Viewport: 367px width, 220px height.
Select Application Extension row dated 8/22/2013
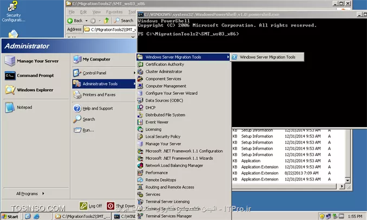point(282,173)
